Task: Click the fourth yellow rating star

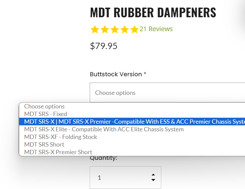Action: pyautogui.click(x=124, y=30)
